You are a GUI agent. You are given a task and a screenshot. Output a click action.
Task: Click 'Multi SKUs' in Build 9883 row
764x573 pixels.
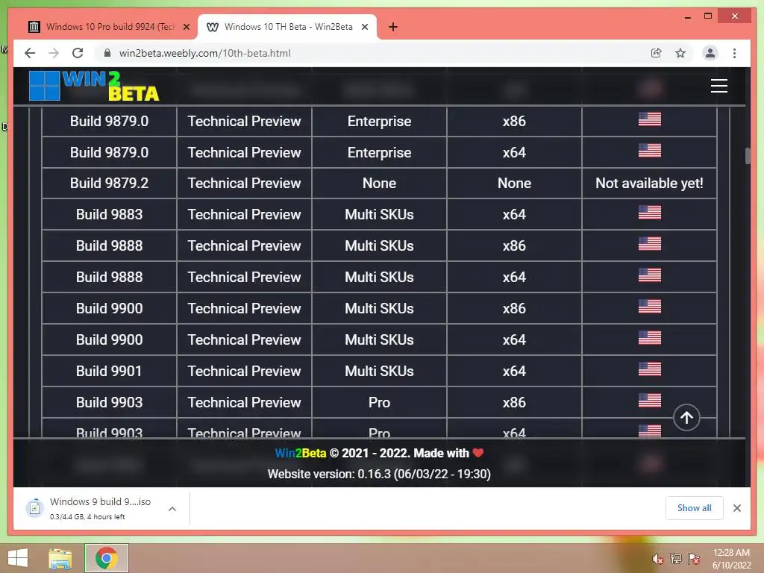point(379,214)
